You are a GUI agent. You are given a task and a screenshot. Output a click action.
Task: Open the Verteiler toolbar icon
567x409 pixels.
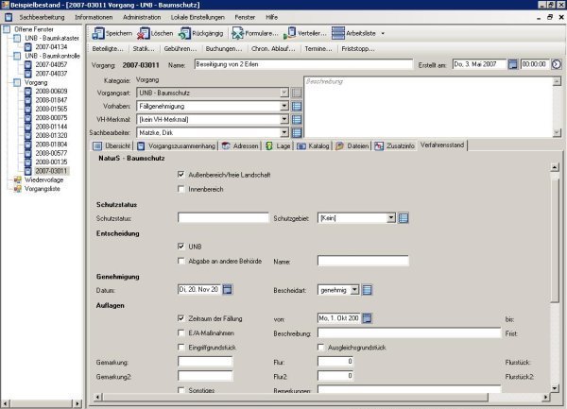tap(290, 33)
